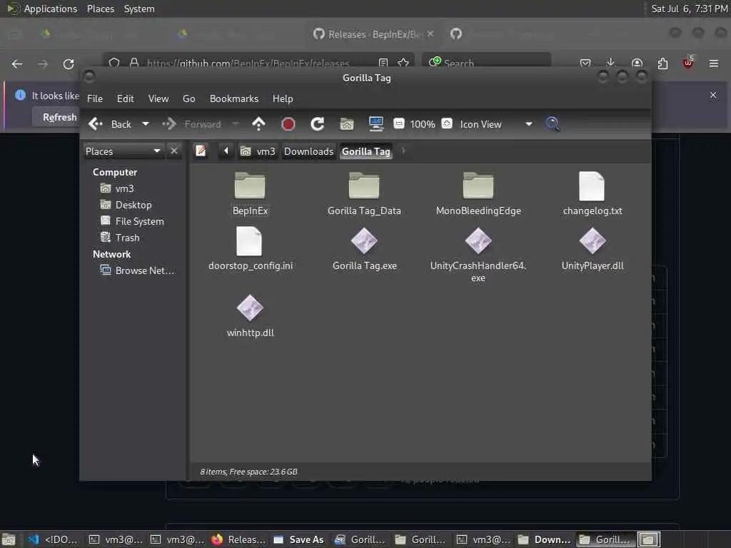Zoom in with the plus icon
The image size is (731, 548).
[x=447, y=123]
